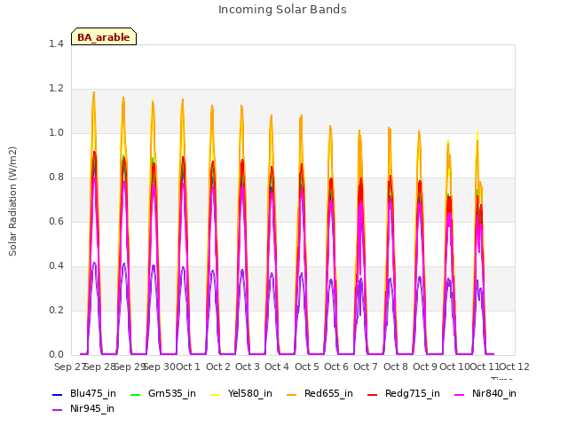
Task: Click the Sep 27 x-axis date label
Action: 70,367
